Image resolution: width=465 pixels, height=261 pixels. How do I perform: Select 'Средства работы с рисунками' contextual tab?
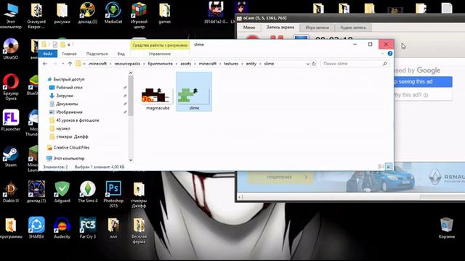(160, 45)
